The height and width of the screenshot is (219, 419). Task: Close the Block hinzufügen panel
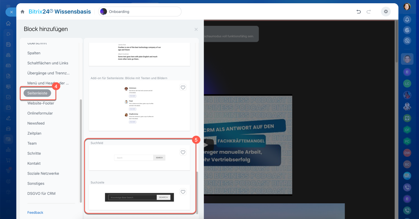[x=196, y=29]
